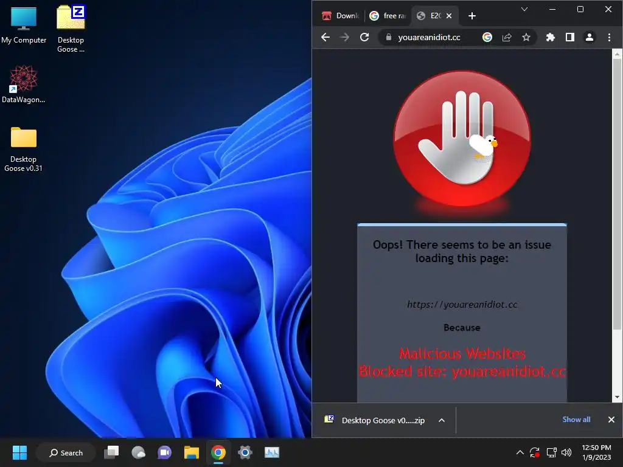Click Chrome's forward arrow
Viewport: 623px width, 467px height.
tap(344, 37)
